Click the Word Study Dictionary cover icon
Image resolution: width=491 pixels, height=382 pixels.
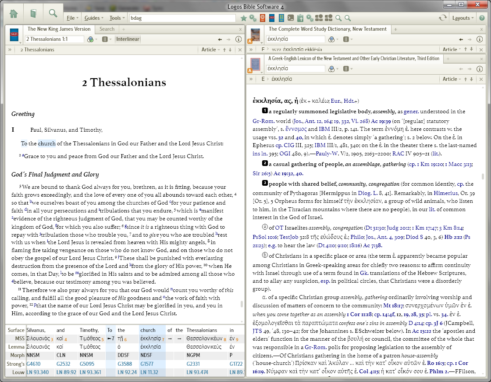tap(255, 35)
